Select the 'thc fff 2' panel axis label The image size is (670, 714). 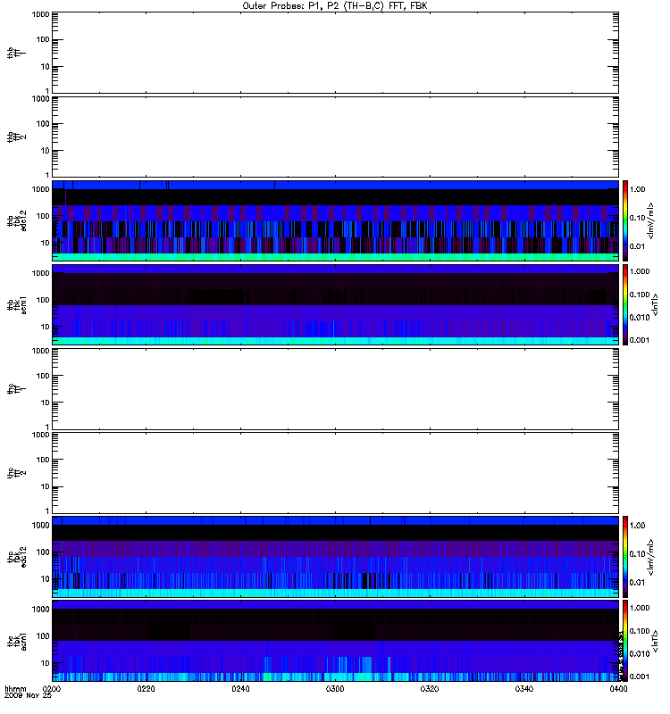(16, 473)
